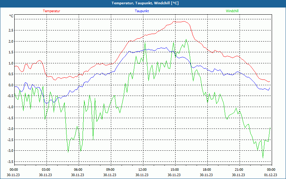Click the -3,0 y-axis value
Viewport: 286px width, 179px height.
(10, 151)
